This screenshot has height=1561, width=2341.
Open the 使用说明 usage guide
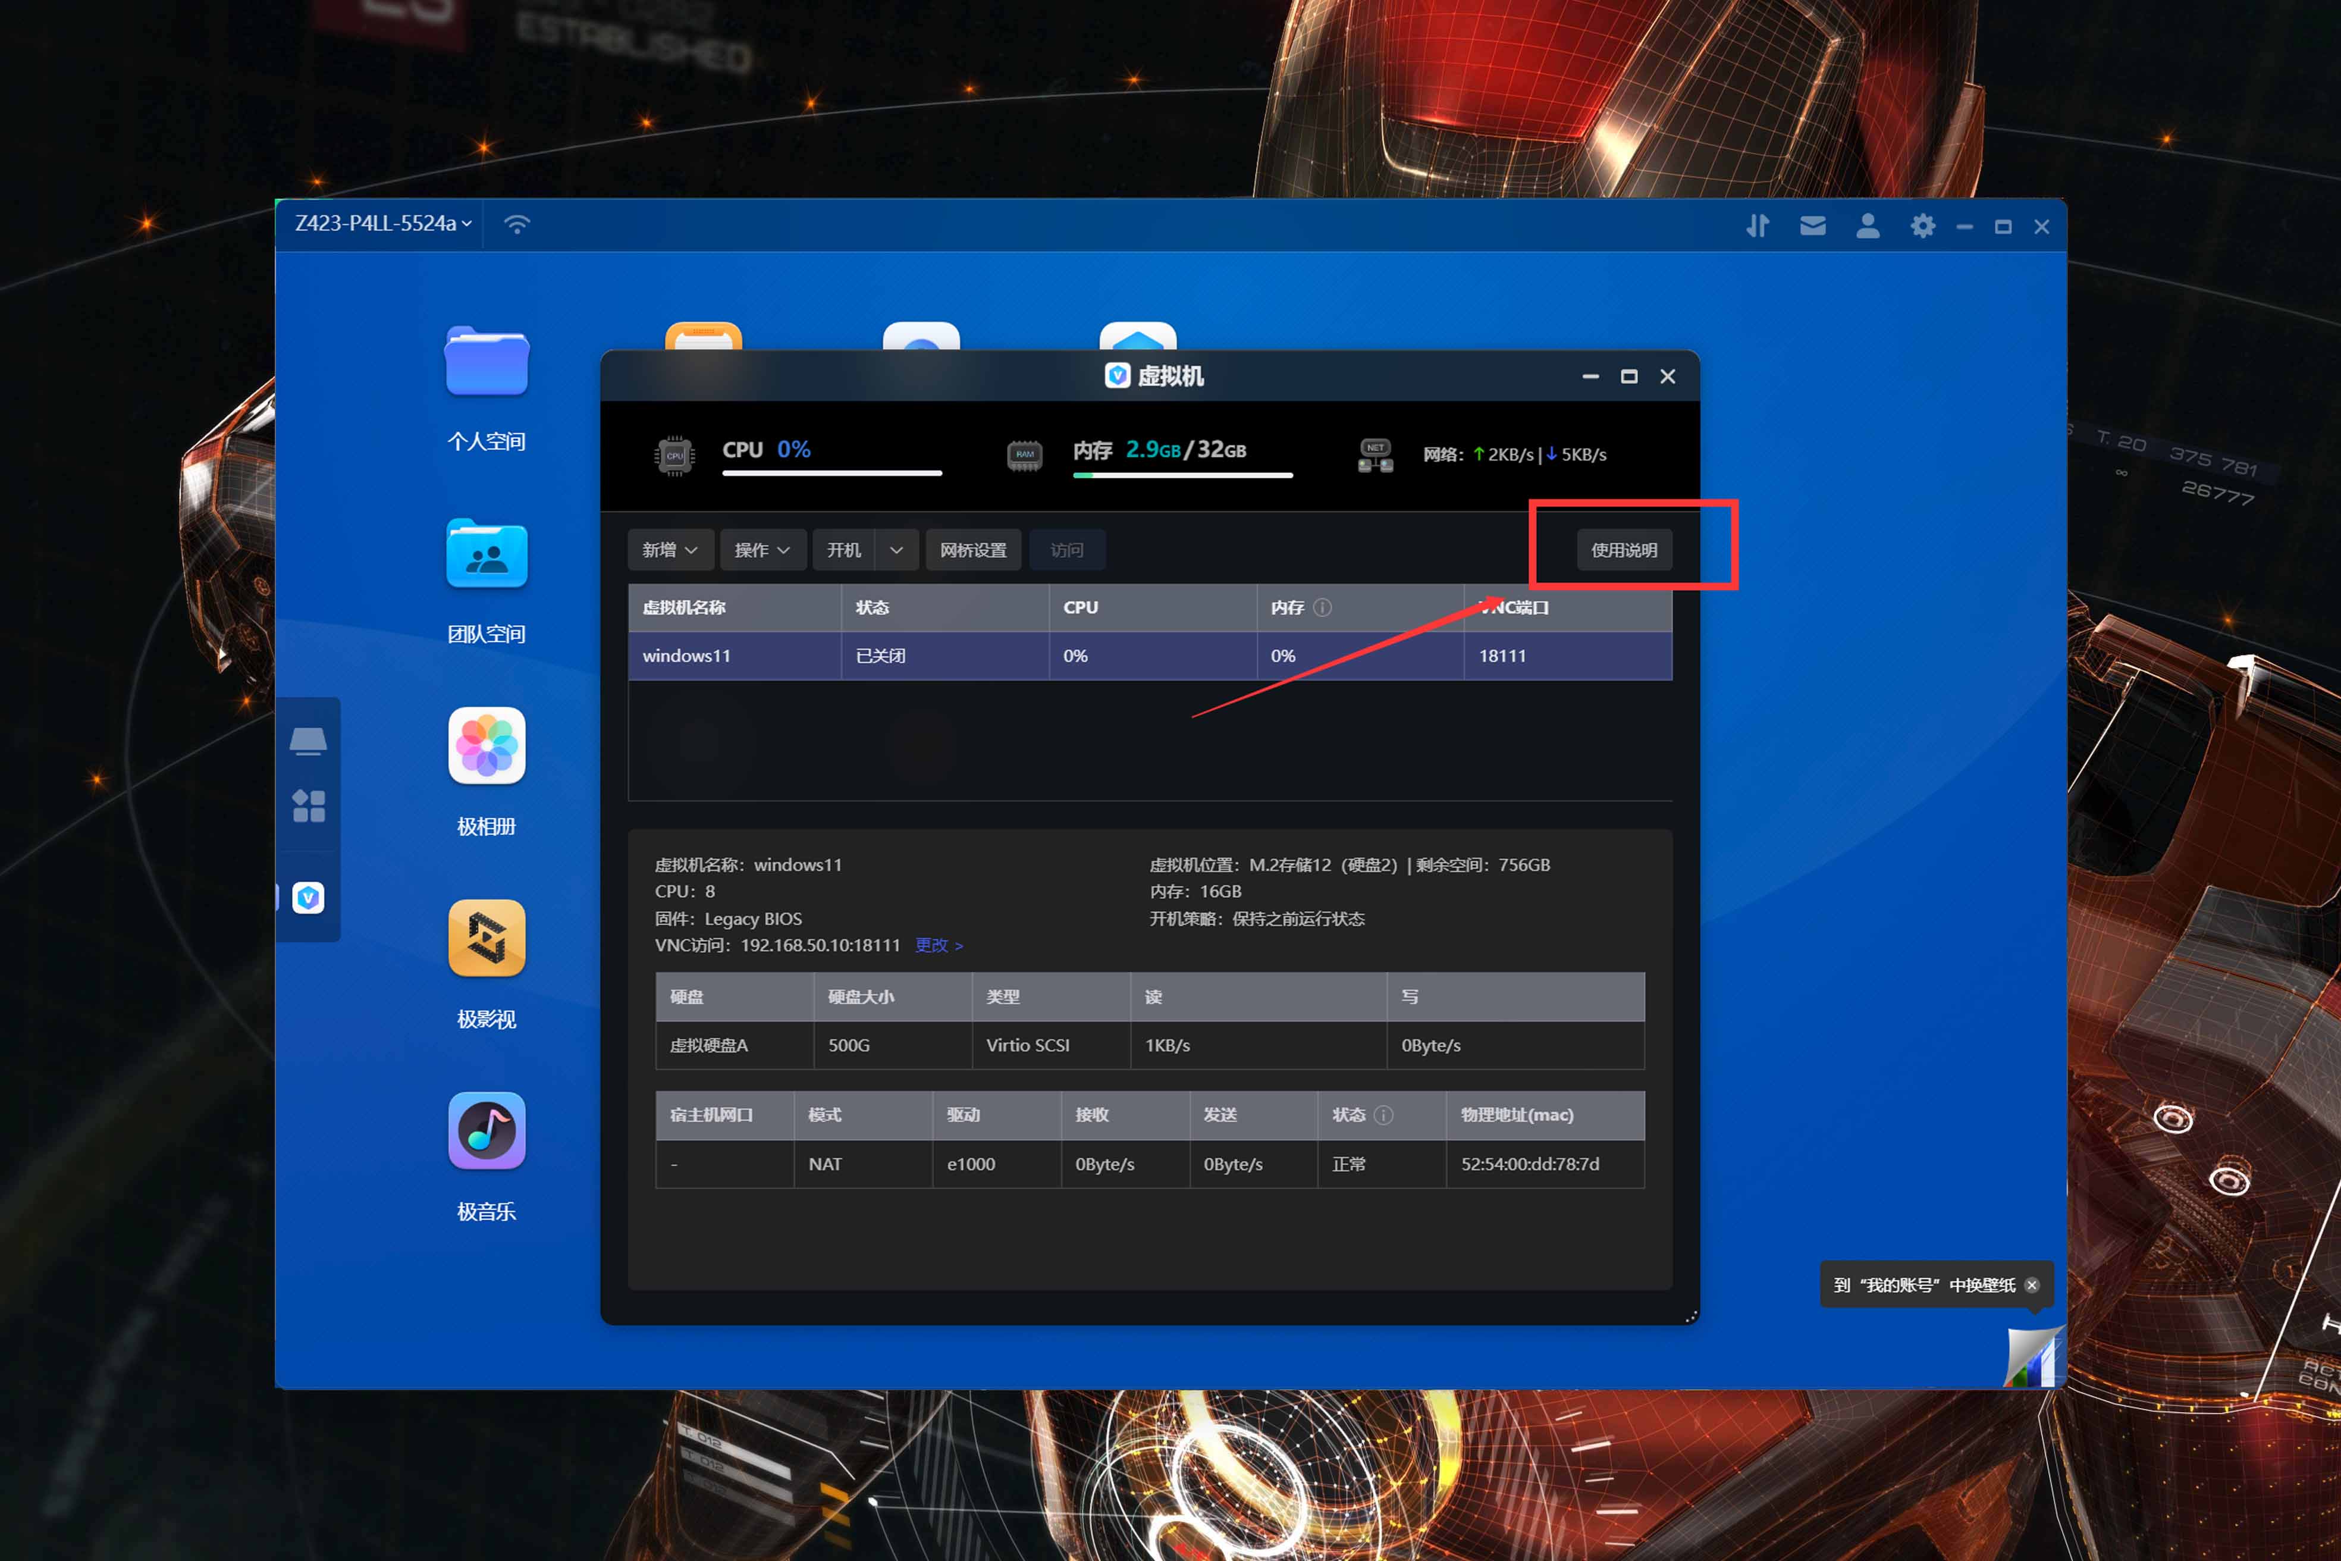click(1624, 550)
